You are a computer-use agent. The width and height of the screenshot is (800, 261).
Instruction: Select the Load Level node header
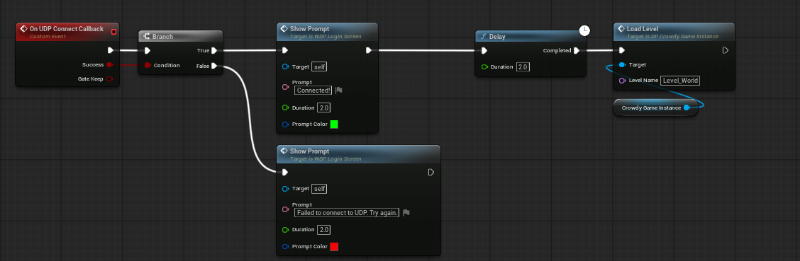click(674, 32)
